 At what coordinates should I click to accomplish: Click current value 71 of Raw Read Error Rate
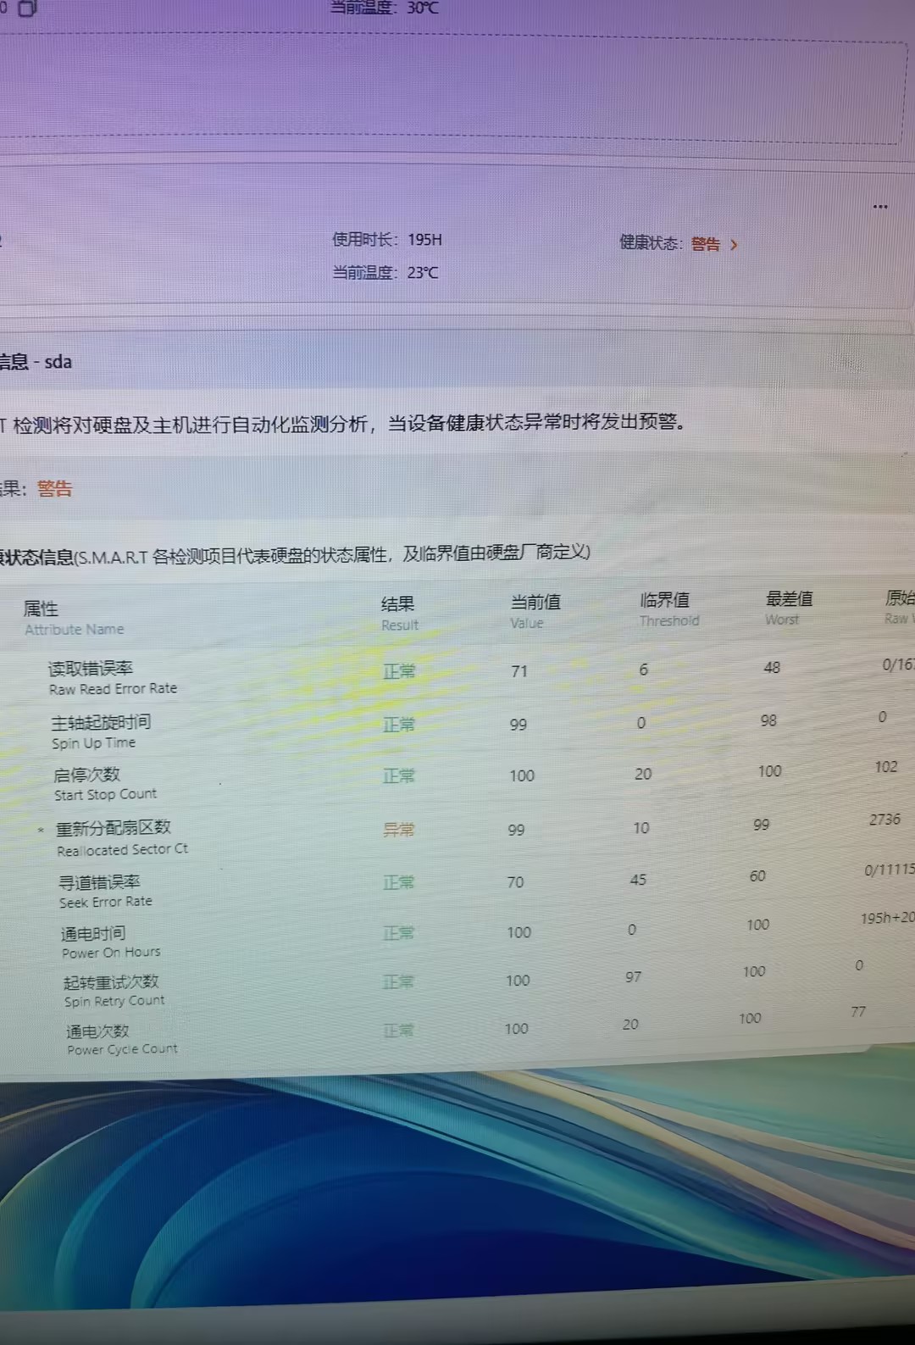[x=519, y=671]
